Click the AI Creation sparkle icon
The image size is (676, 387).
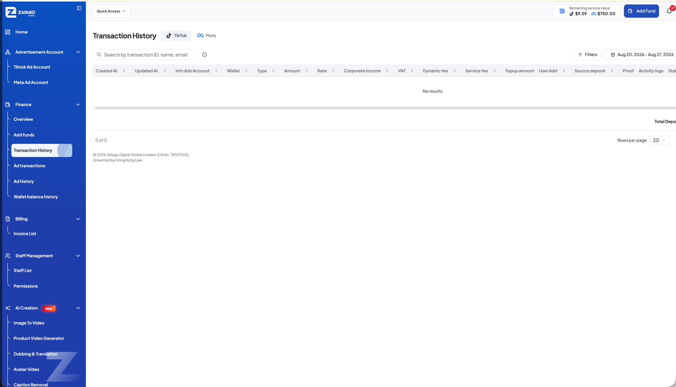pos(8,308)
